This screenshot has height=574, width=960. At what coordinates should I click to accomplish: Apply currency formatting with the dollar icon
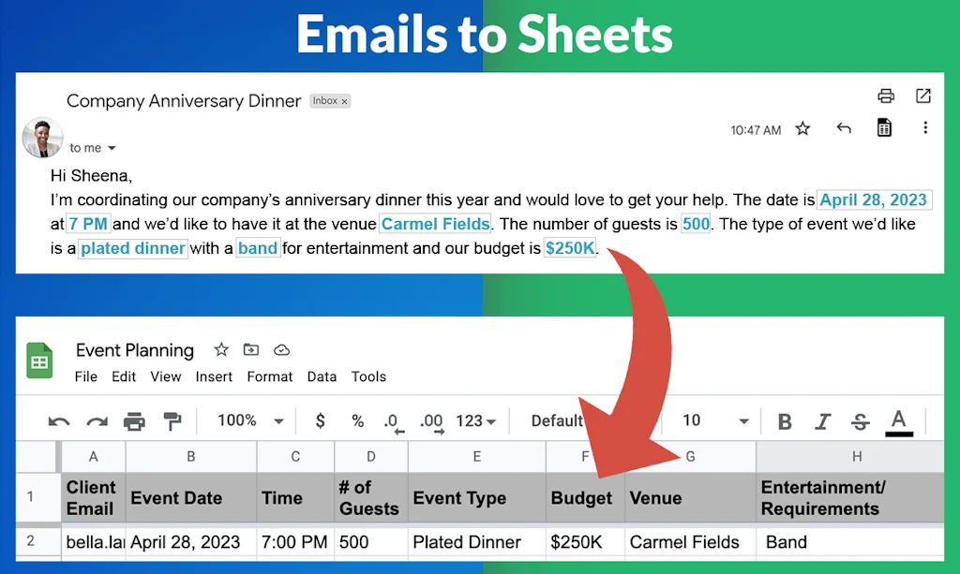[319, 421]
